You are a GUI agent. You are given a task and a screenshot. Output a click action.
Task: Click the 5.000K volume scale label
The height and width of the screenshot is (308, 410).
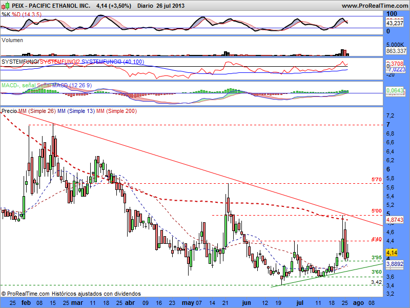(395, 45)
